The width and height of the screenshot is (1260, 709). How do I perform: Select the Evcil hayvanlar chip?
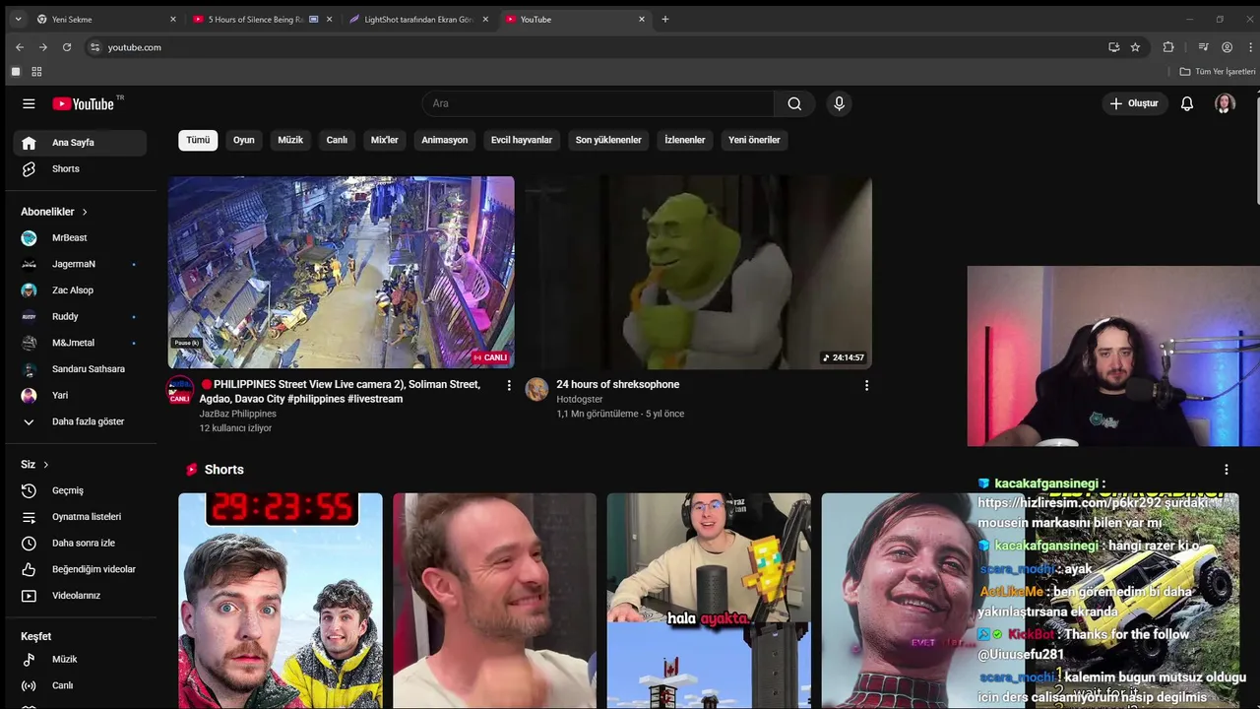tap(522, 140)
